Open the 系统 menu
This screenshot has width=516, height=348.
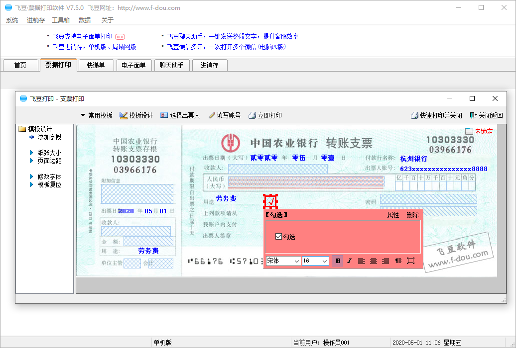click(x=12, y=20)
